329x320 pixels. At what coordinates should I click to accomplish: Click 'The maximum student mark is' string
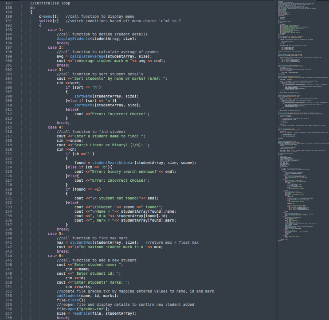click(x=110, y=247)
